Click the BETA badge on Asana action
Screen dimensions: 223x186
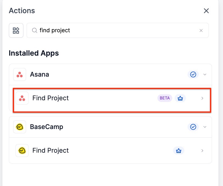pos(165,98)
